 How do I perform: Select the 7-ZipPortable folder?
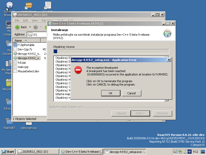click(x=24, y=45)
